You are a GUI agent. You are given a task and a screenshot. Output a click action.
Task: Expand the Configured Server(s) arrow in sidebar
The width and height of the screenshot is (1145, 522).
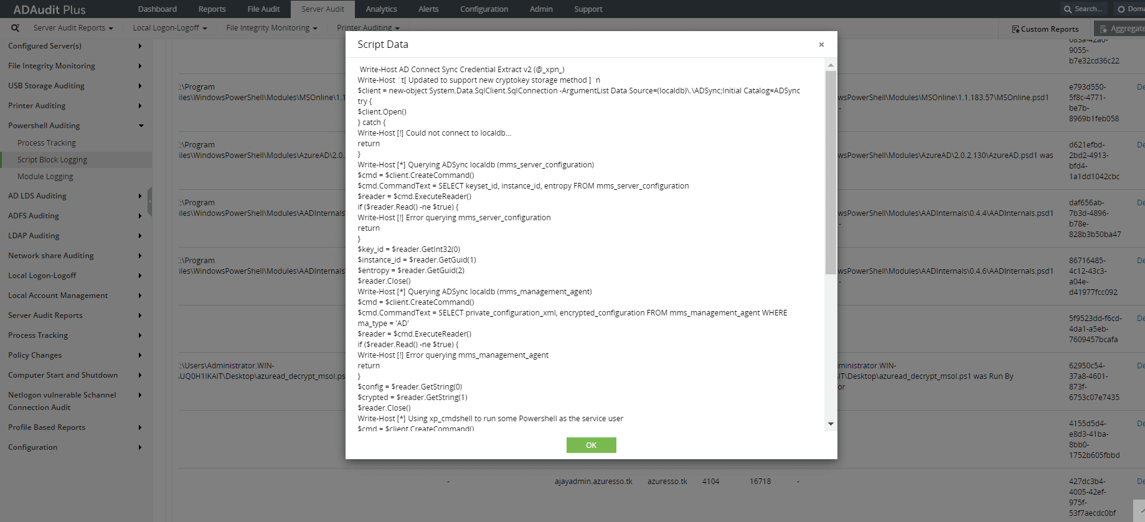pos(140,46)
